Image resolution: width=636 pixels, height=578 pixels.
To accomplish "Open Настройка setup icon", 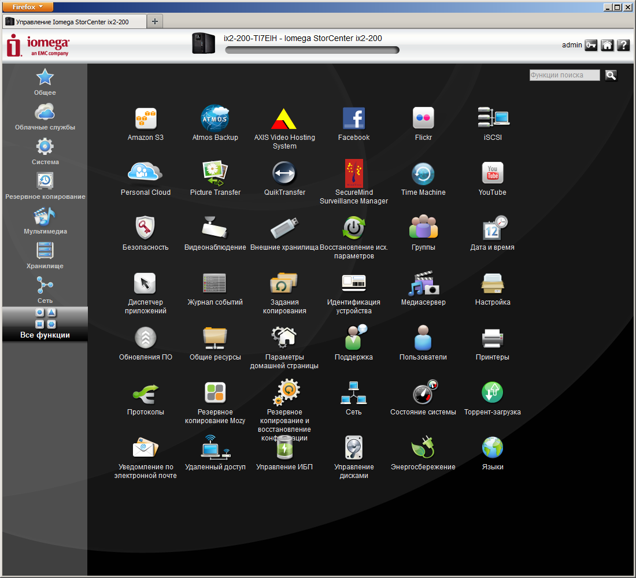I will tap(493, 284).
